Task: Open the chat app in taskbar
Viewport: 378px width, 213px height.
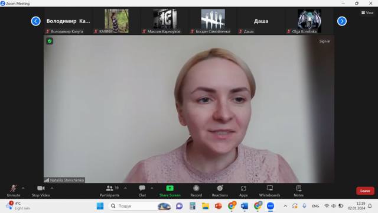Action: point(179,206)
